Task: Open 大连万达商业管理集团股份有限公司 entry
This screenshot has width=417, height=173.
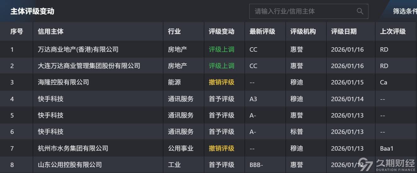Action: (89, 66)
